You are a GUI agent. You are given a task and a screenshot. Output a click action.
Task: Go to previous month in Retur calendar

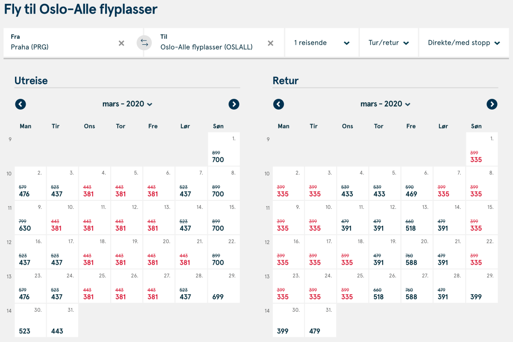tap(279, 104)
